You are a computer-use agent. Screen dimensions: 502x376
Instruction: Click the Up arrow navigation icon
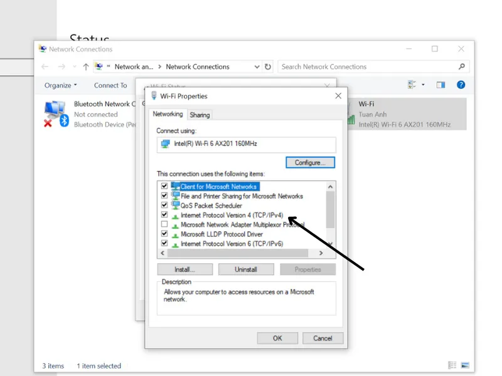[85, 67]
